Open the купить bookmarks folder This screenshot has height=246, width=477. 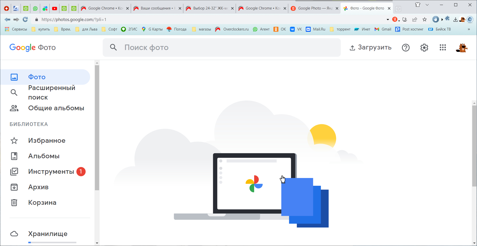click(41, 29)
